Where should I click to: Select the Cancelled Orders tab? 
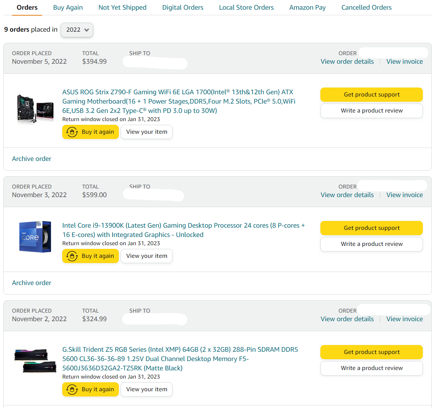366,7
